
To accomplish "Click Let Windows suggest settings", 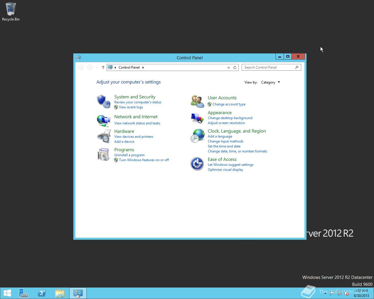I will [x=231, y=165].
